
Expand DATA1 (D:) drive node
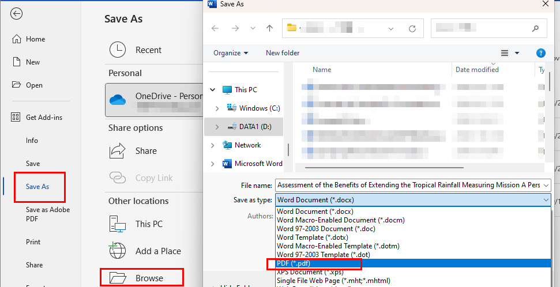(217, 127)
